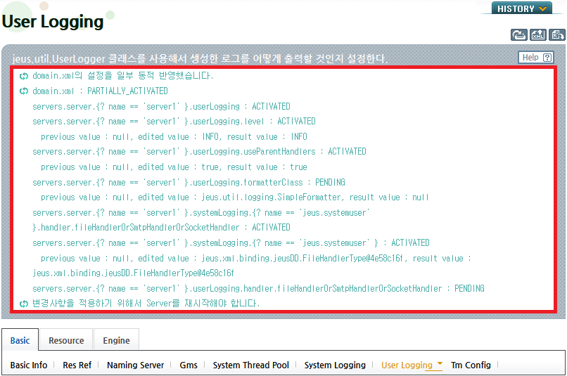The height and width of the screenshot is (376, 567).
Task: Click the User Logging page title
Action: [x=53, y=21]
